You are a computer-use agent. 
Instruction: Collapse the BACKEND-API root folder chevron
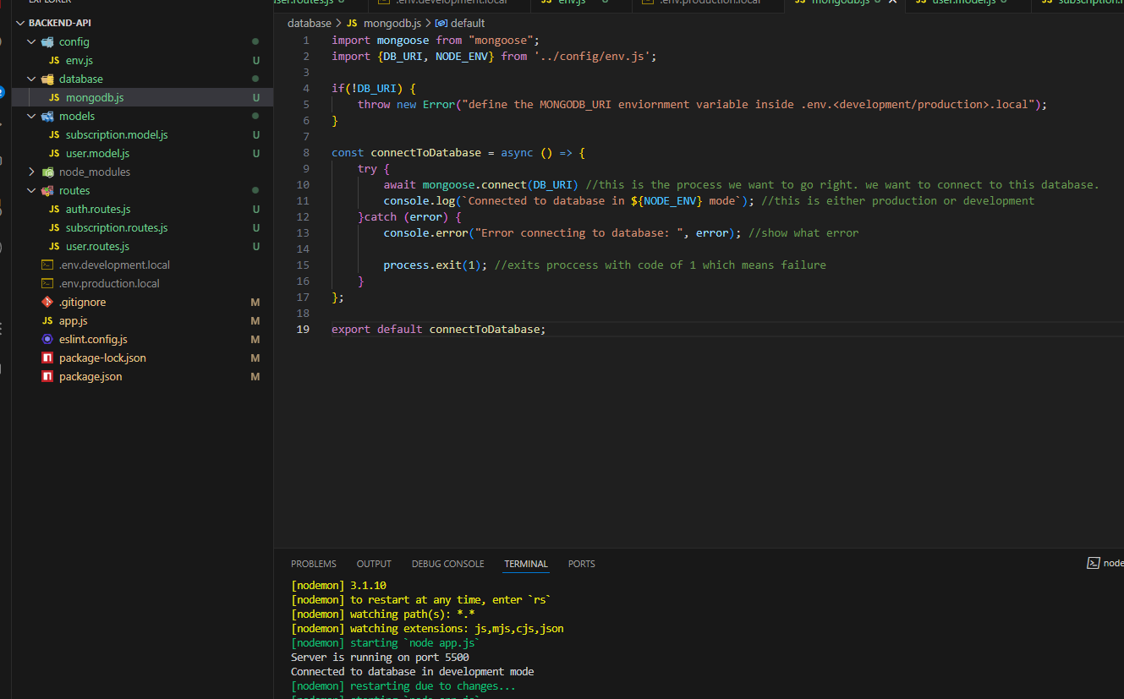(21, 23)
